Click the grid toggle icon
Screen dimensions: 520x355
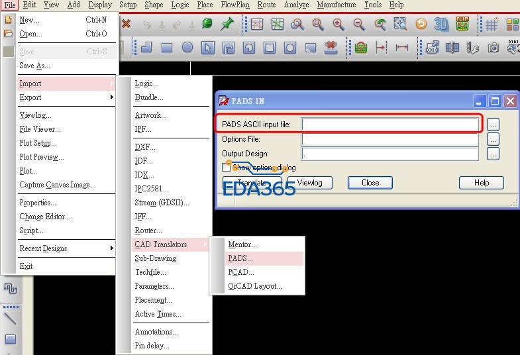point(492,25)
